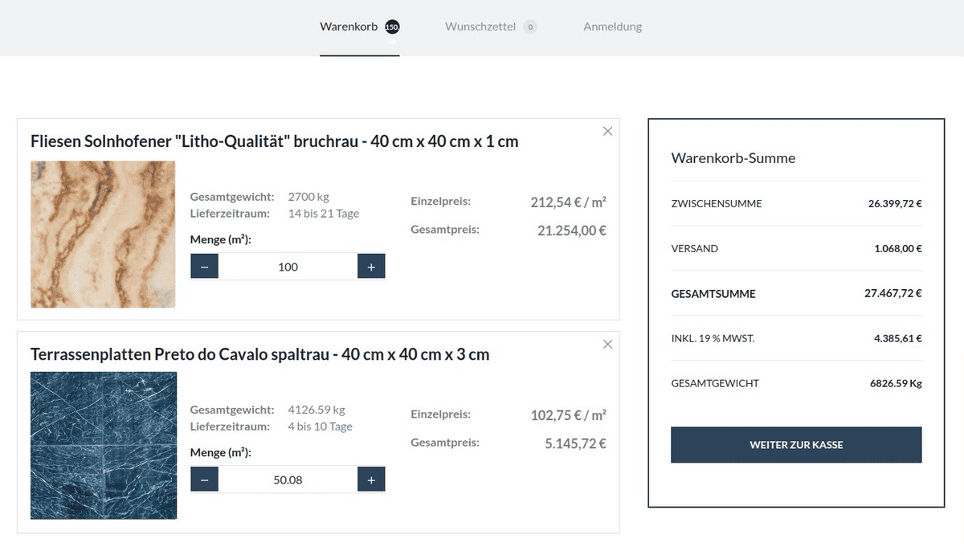Focus the quantity field showing 50.08
The width and height of the screenshot is (964, 555).
pos(288,480)
